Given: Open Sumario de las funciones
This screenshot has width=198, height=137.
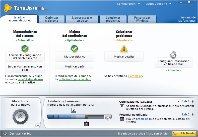Looking at the screenshot, I should coord(187,19).
